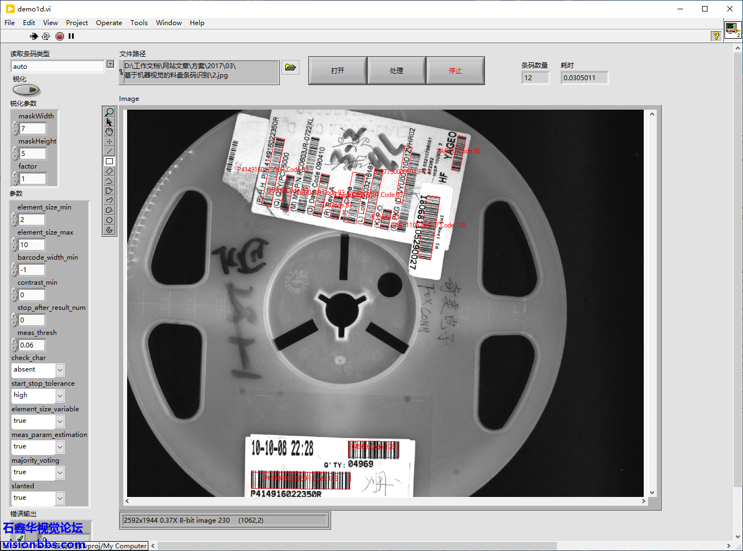Image resolution: width=743 pixels, height=551 pixels.
Task: Pause the VI execution
Action: 71,36
